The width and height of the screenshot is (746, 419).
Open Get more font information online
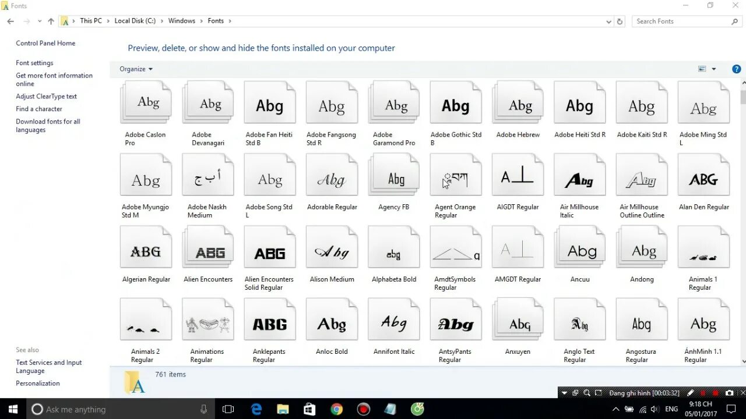click(x=54, y=80)
